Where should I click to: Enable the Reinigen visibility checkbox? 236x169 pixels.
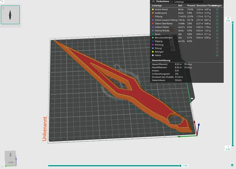pos(217,52)
